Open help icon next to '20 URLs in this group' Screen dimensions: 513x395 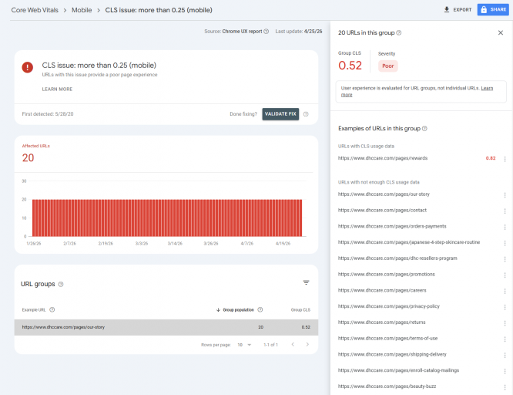pos(399,32)
